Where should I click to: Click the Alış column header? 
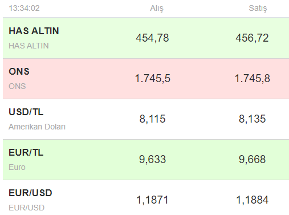157,9
